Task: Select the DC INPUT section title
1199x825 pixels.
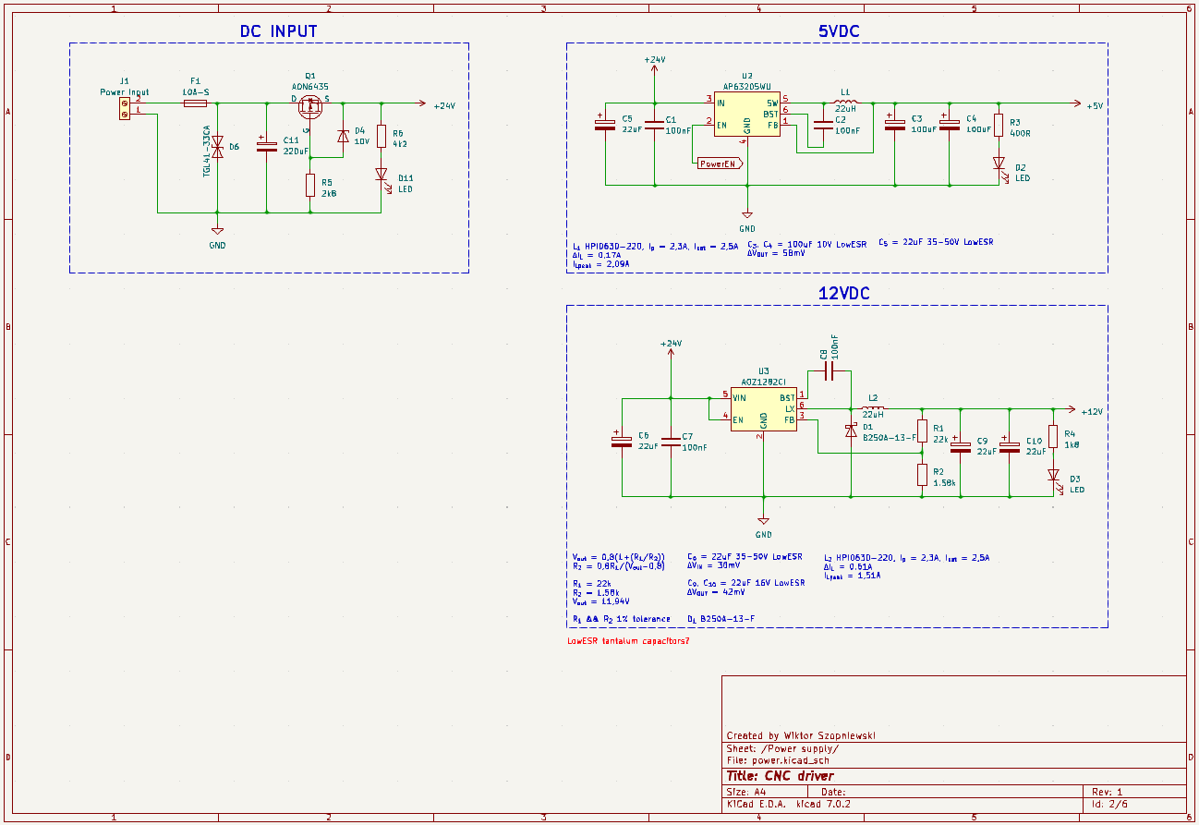Action: (x=279, y=30)
